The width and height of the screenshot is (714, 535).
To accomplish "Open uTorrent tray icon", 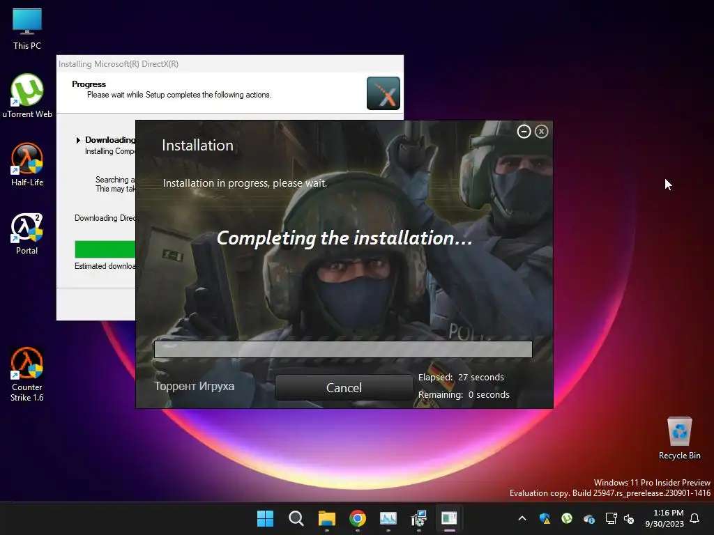I will pos(567,518).
